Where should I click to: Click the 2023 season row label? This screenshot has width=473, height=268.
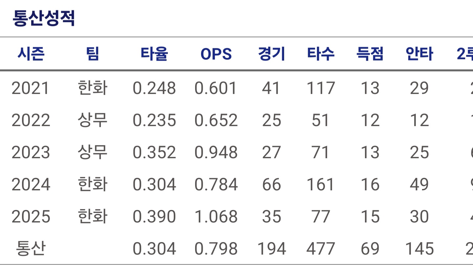coord(31,153)
